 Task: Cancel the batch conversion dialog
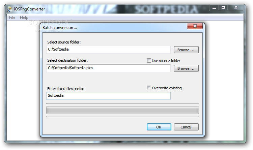click(186, 127)
